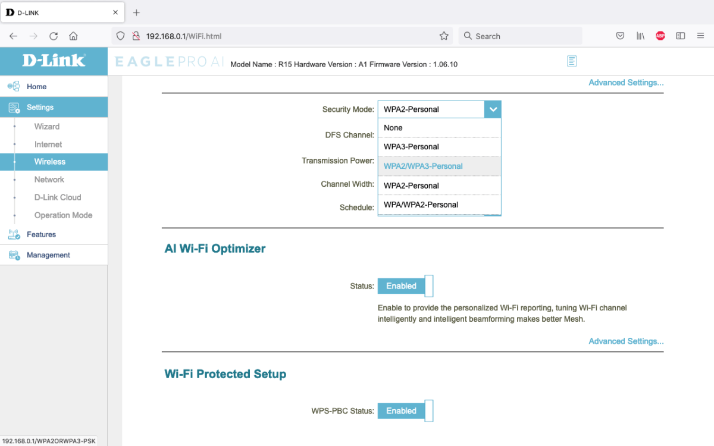714x446 pixels.
Task: Click the shield tracking protection icon
Action: (x=120, y=36)
